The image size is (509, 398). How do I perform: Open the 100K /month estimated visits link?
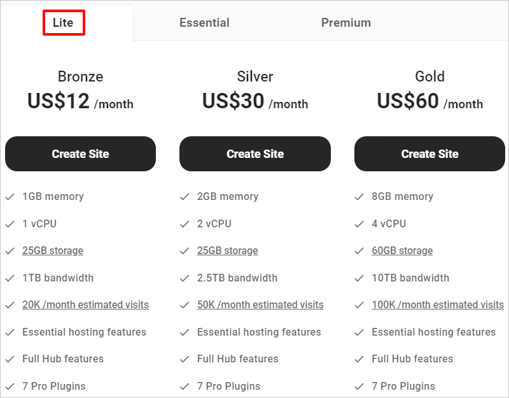tap(438, 305)
